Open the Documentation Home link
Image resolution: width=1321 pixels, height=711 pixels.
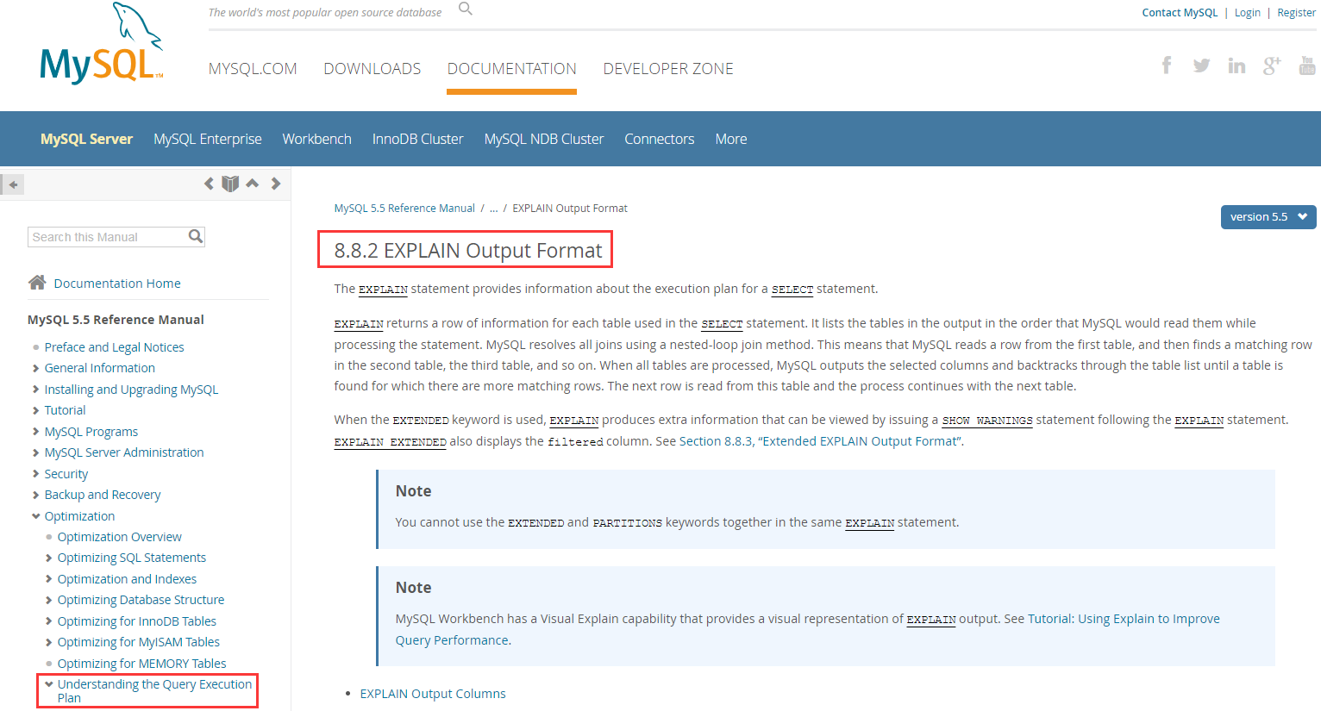(117, 284)
